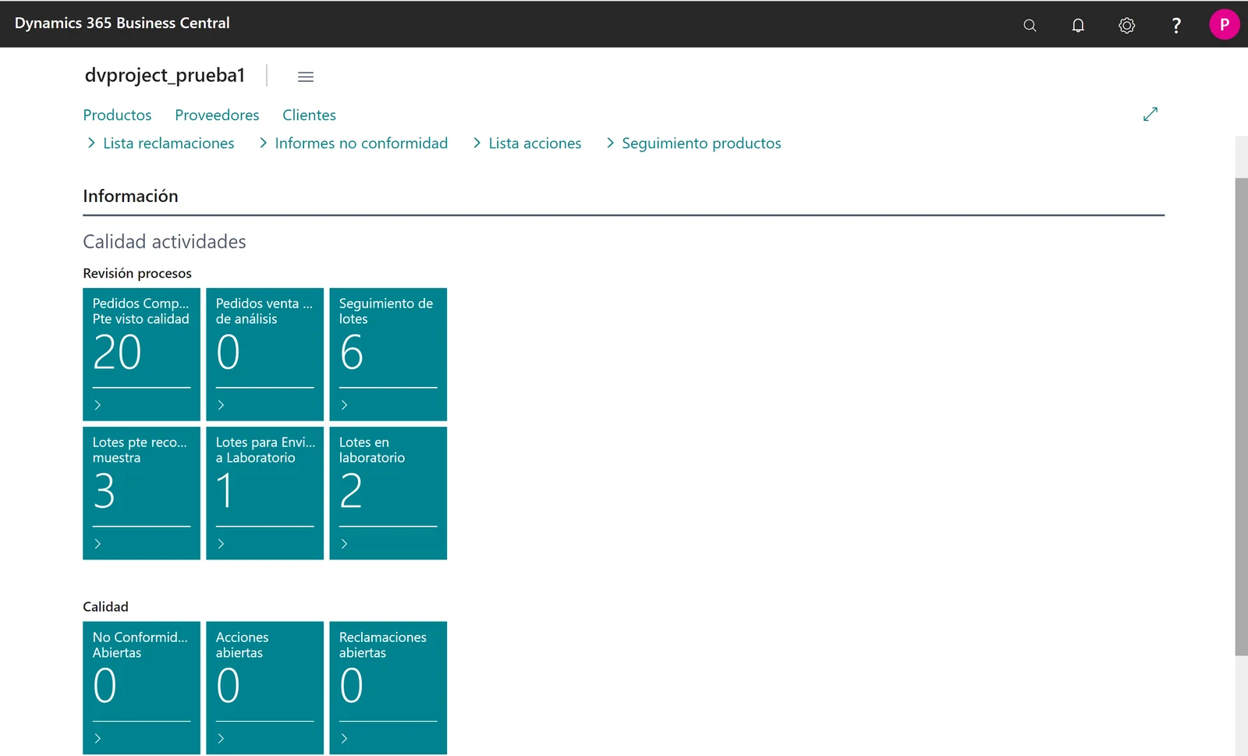The height and width of the screenshot is (756, 1248).
Task: Click the Información section heading
Action: point(130,196)
